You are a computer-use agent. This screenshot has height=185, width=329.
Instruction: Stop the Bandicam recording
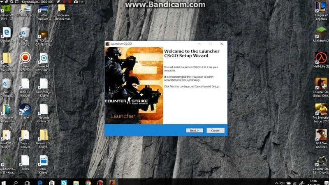[70, 2]
